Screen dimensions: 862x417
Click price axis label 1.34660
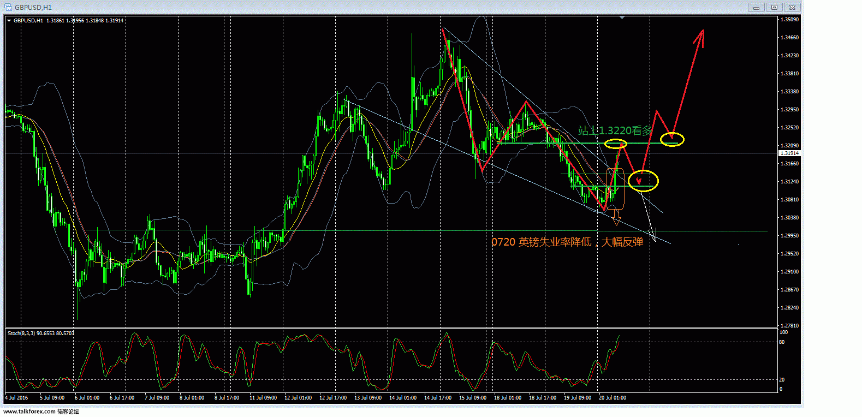click(789, 38)
